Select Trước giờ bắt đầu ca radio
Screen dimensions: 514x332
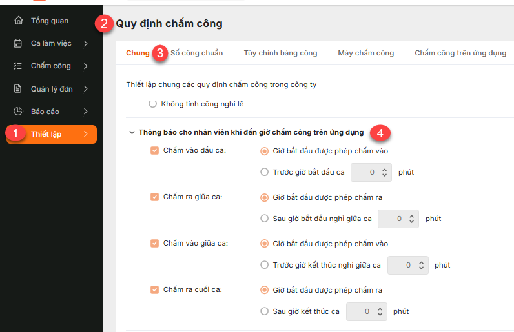pos(264,172)
